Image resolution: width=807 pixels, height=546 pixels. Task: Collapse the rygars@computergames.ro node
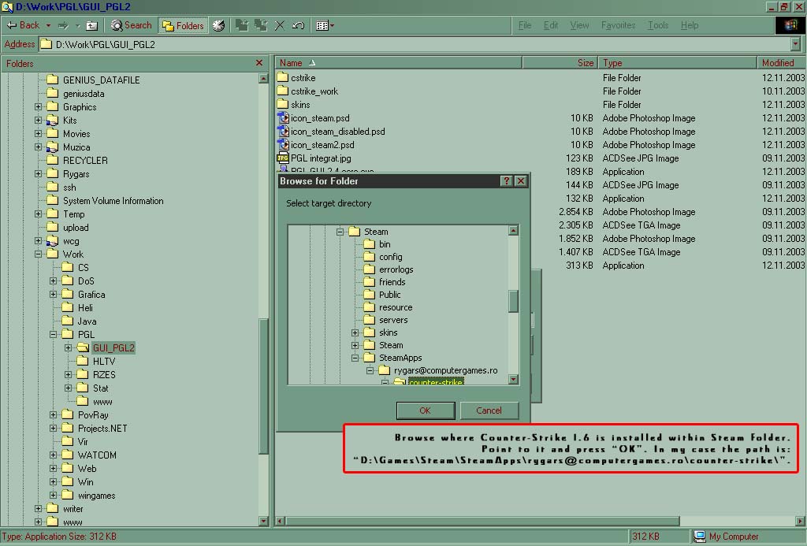(x=370, y=370)
